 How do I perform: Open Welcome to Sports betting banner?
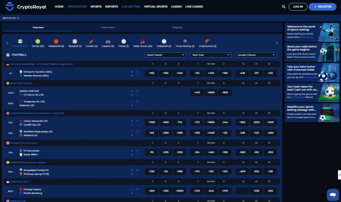(x=312, y=32)
